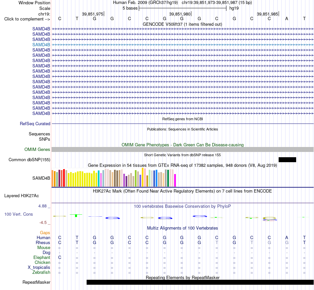Click the C base in the Elephant row

point(60,257)
